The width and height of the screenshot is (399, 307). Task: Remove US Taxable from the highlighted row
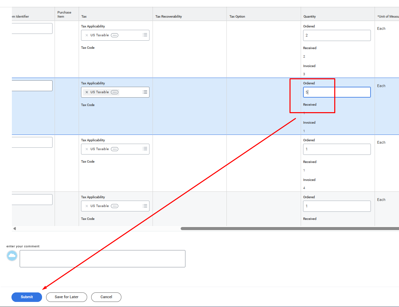coord(87,92)
